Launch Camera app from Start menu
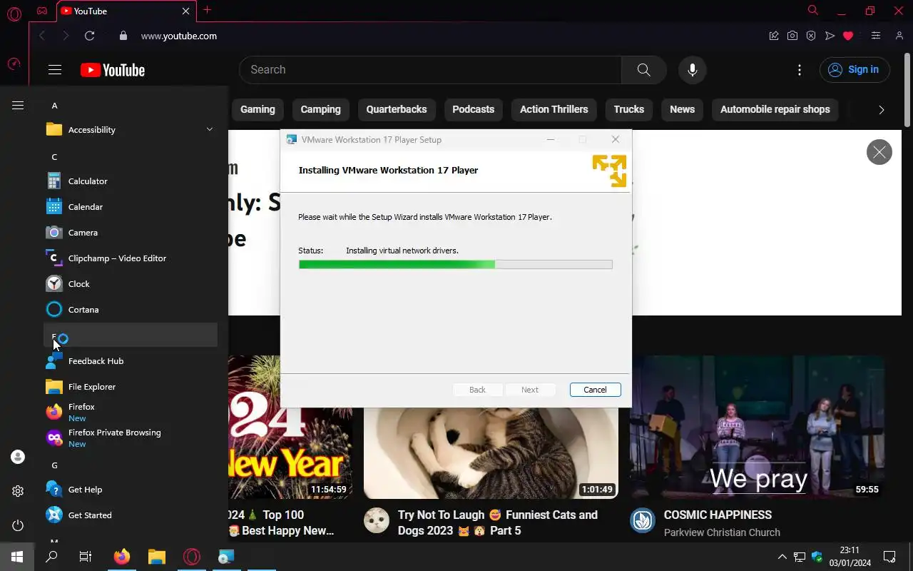Viewport: 913px width, 571px height. pyautogui.click(x=131, y=233)
